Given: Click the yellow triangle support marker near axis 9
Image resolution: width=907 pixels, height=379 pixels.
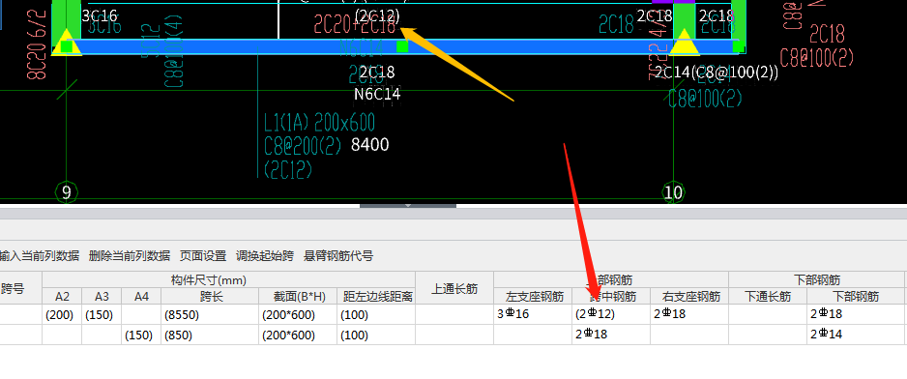Looking at the screenshot, I should (67, 43).
